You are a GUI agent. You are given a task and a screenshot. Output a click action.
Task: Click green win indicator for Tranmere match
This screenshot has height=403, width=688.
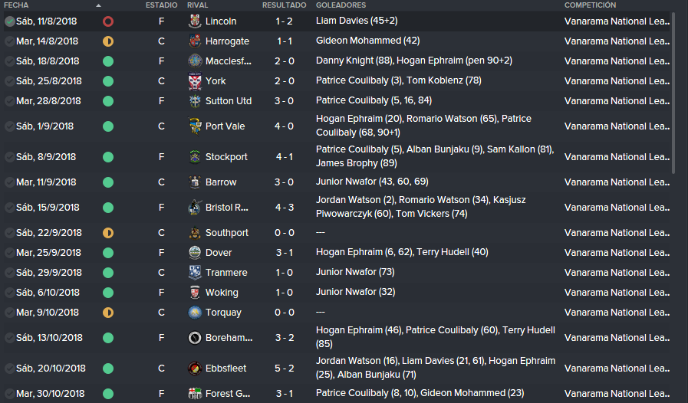[108, 273]
